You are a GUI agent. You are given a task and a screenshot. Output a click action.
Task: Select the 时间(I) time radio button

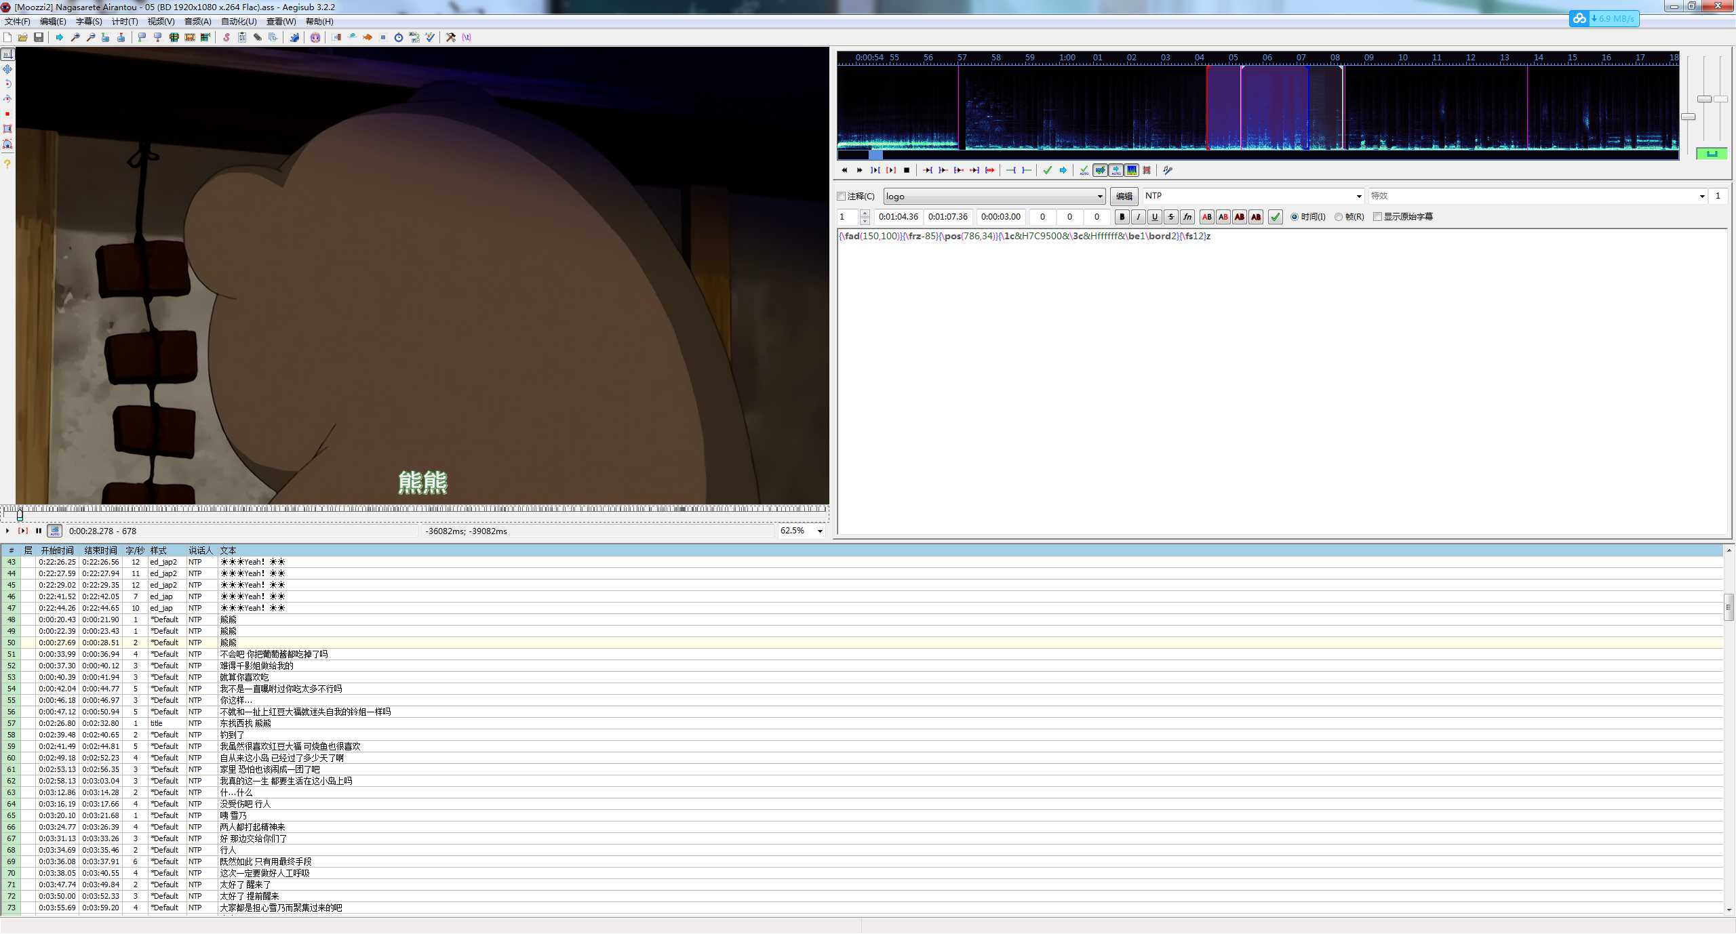1308,217
